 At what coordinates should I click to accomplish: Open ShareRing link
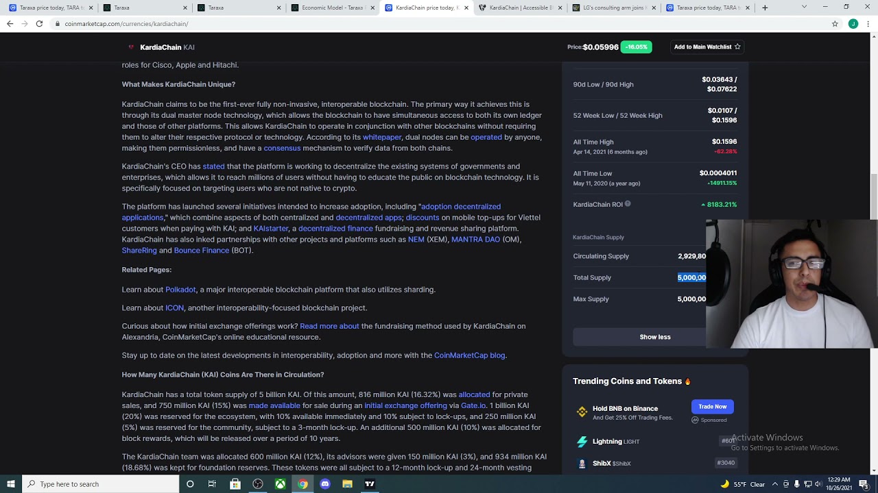[139, 251]
